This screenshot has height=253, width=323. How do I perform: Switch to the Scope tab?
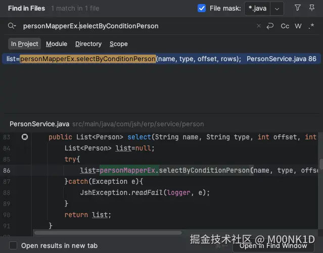pos(118,43)
